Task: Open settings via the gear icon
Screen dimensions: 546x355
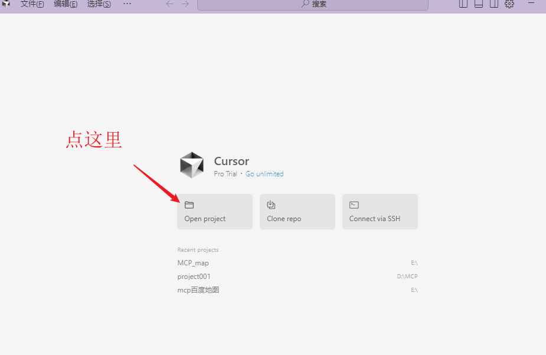Action: pyautogui.click(x=509, y=4)
